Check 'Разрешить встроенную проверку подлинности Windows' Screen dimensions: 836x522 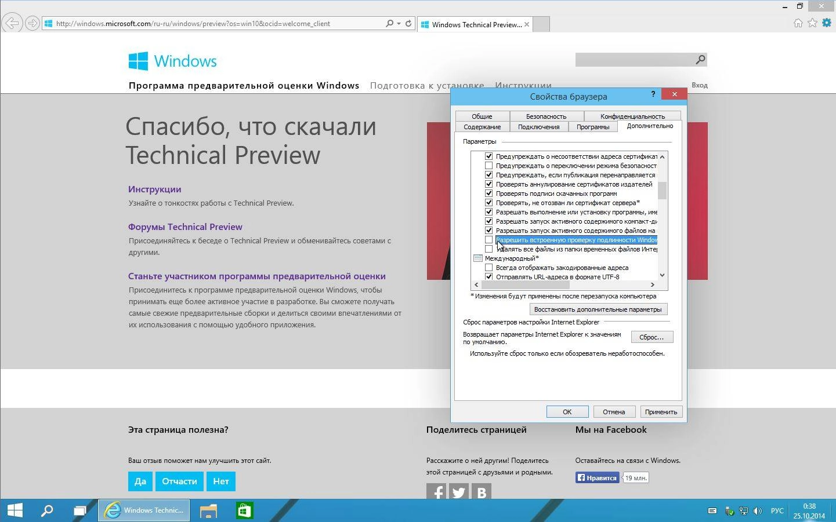tap(488, 240)
